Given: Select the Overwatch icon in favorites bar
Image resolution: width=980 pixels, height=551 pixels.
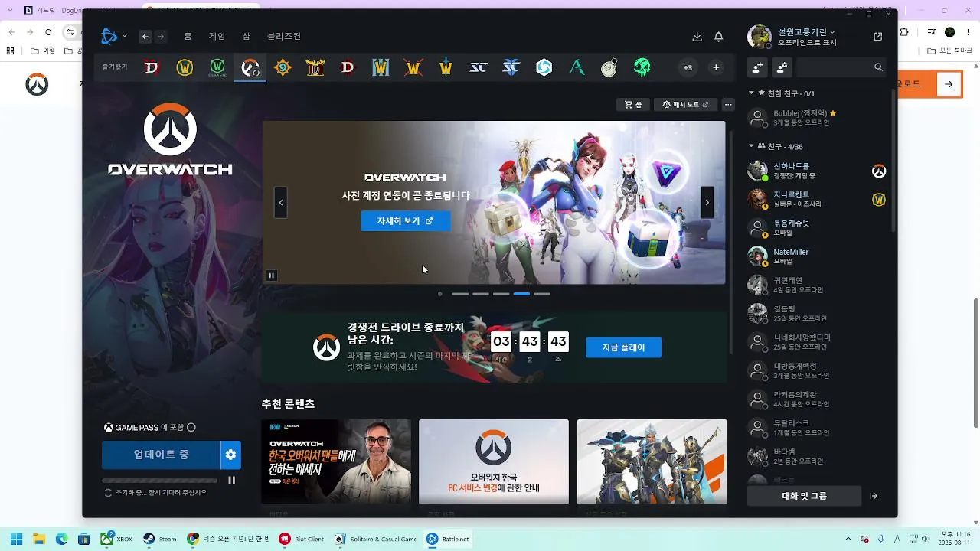Looking at the screenshot, I should pyautogui.click(x=250, y=67).
